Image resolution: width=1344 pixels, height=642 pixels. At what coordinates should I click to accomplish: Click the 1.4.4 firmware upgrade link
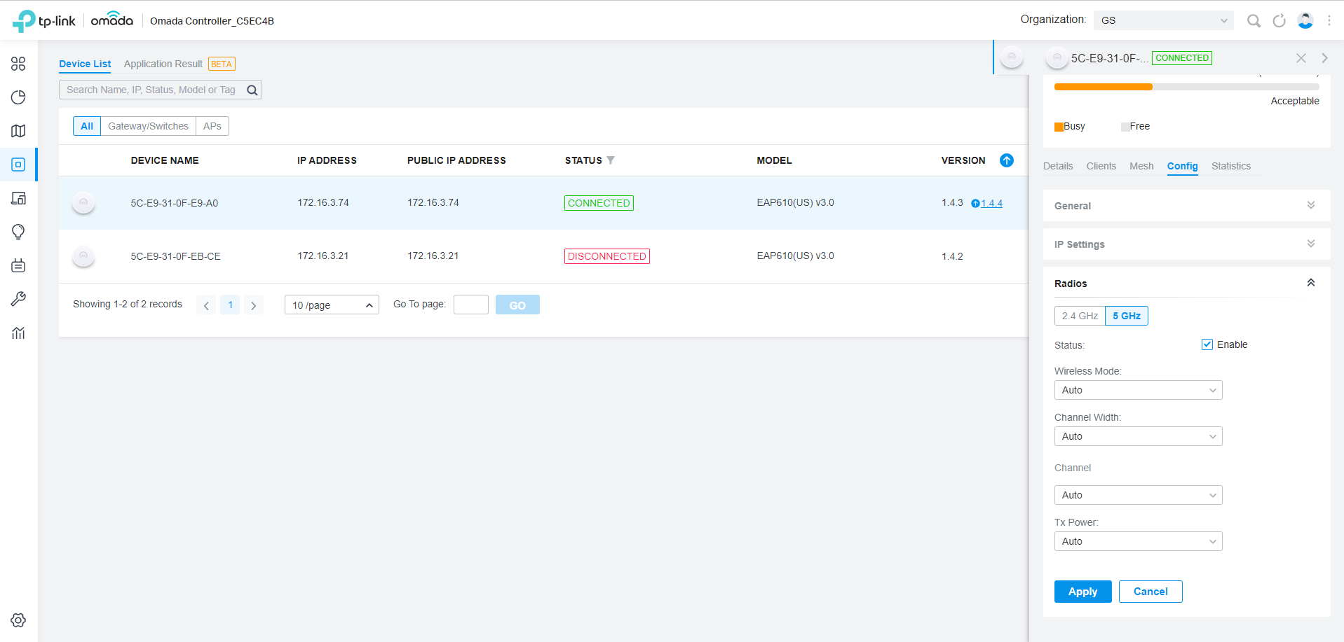[991, 203]
